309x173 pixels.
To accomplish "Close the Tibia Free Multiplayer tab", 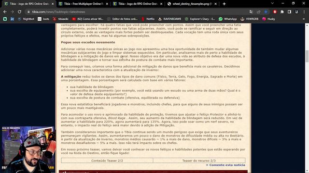I will (x=107, y=4).
